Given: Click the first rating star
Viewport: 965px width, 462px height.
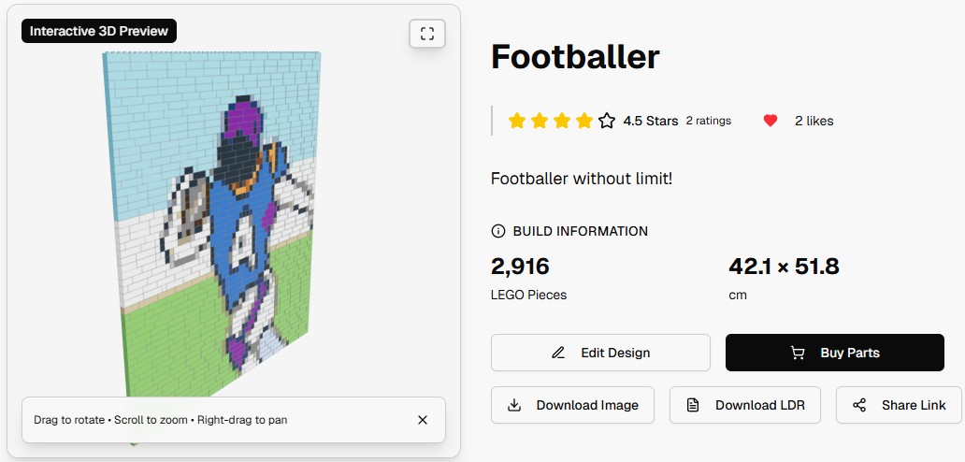Looking at the screenshot, I should [516, 121].
